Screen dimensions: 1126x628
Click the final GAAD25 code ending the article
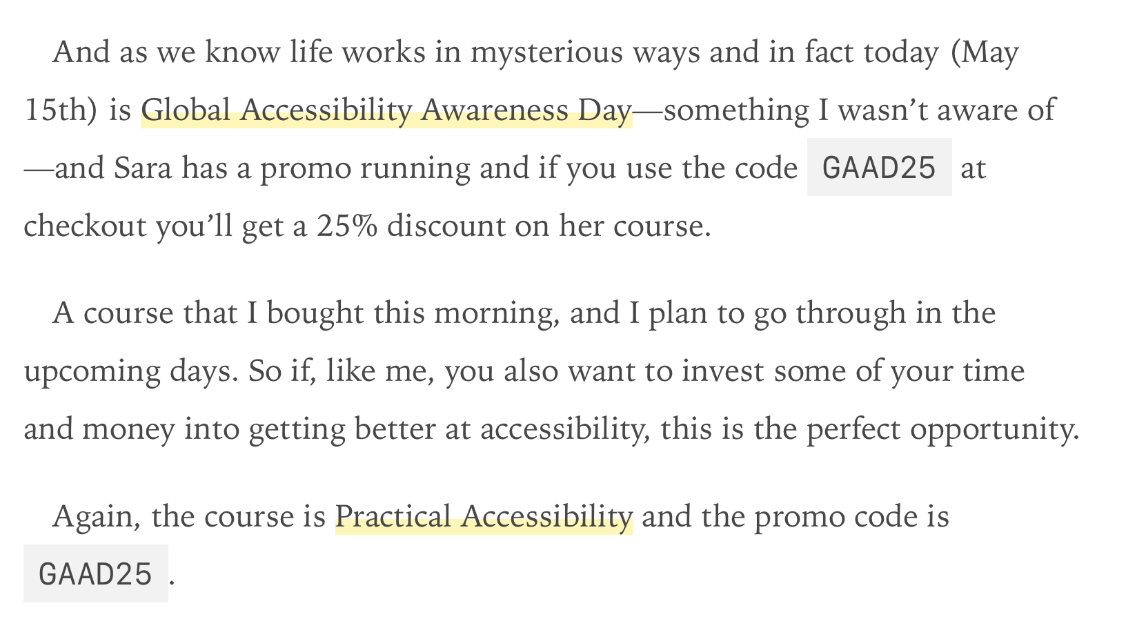click(x=95, y=573)
